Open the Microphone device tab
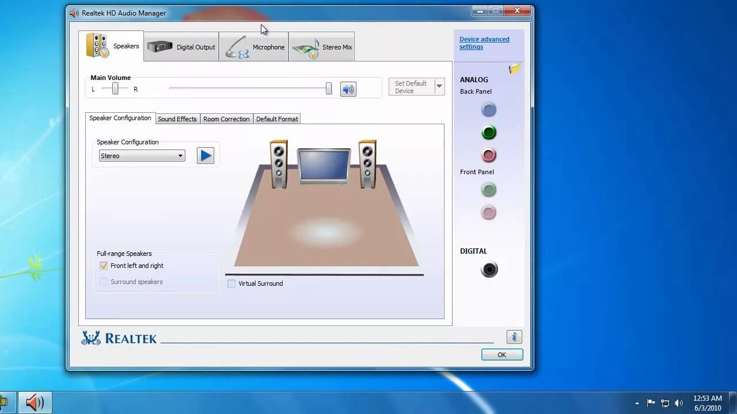737x414 pixels. point(253,47)
